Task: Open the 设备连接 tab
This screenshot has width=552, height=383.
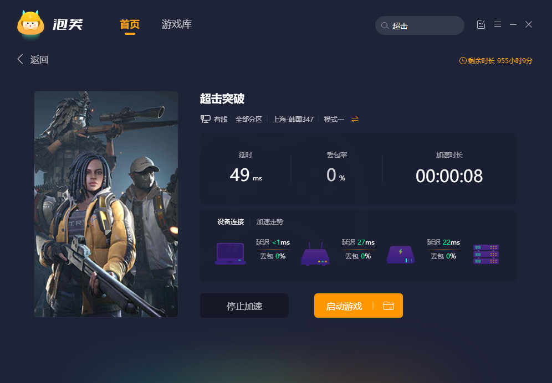Action: (231, 221)
